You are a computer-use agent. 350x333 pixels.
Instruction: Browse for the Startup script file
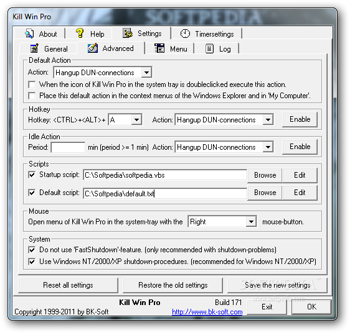[x=265, y=175]
